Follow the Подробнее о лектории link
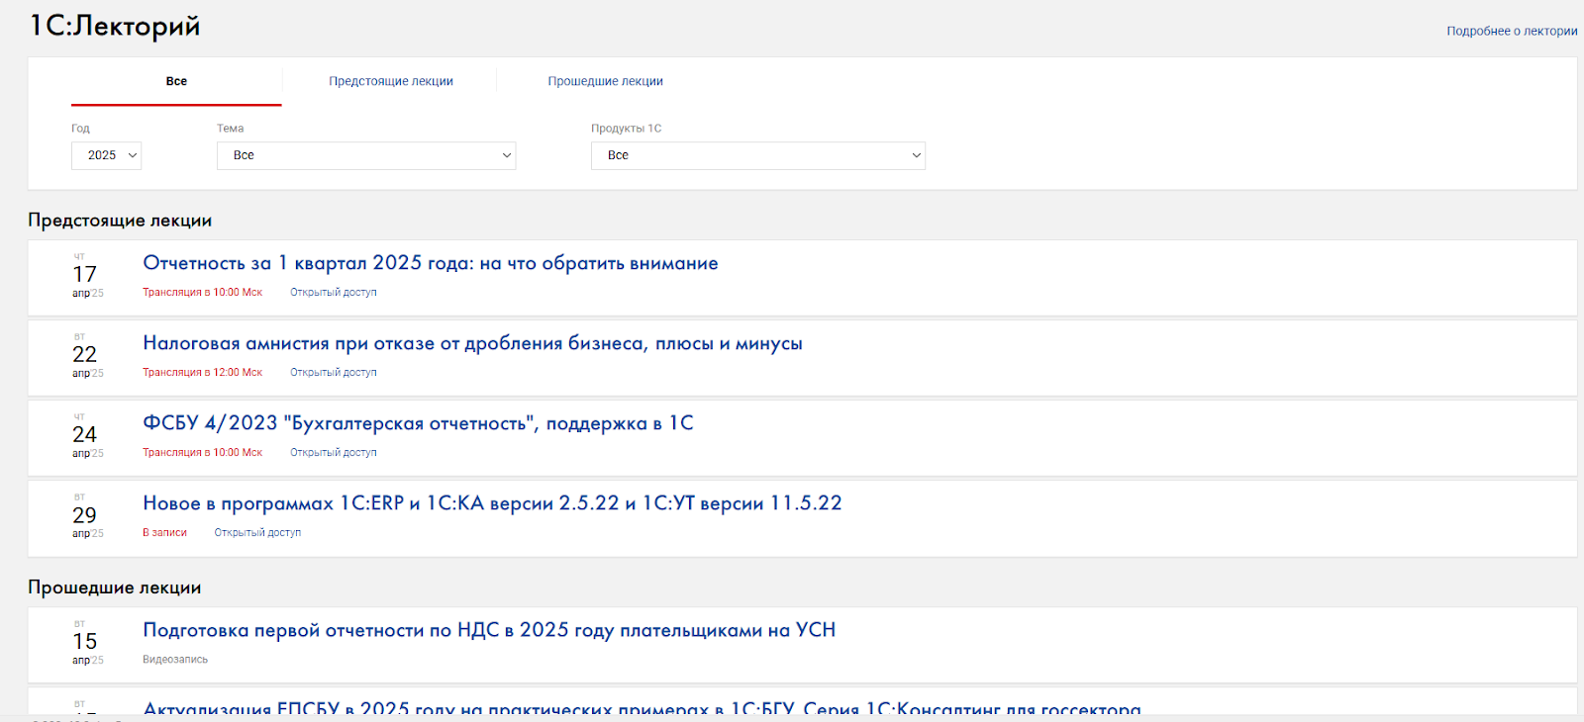 1512,31
